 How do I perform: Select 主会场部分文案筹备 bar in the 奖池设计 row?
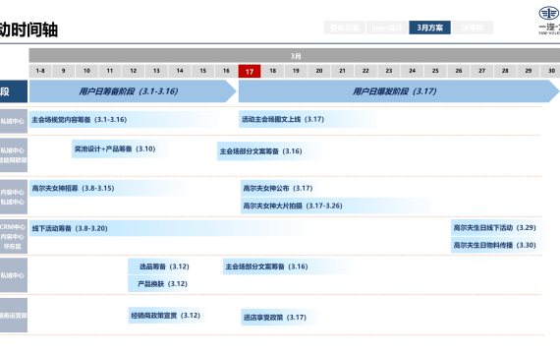pos(269,151)
